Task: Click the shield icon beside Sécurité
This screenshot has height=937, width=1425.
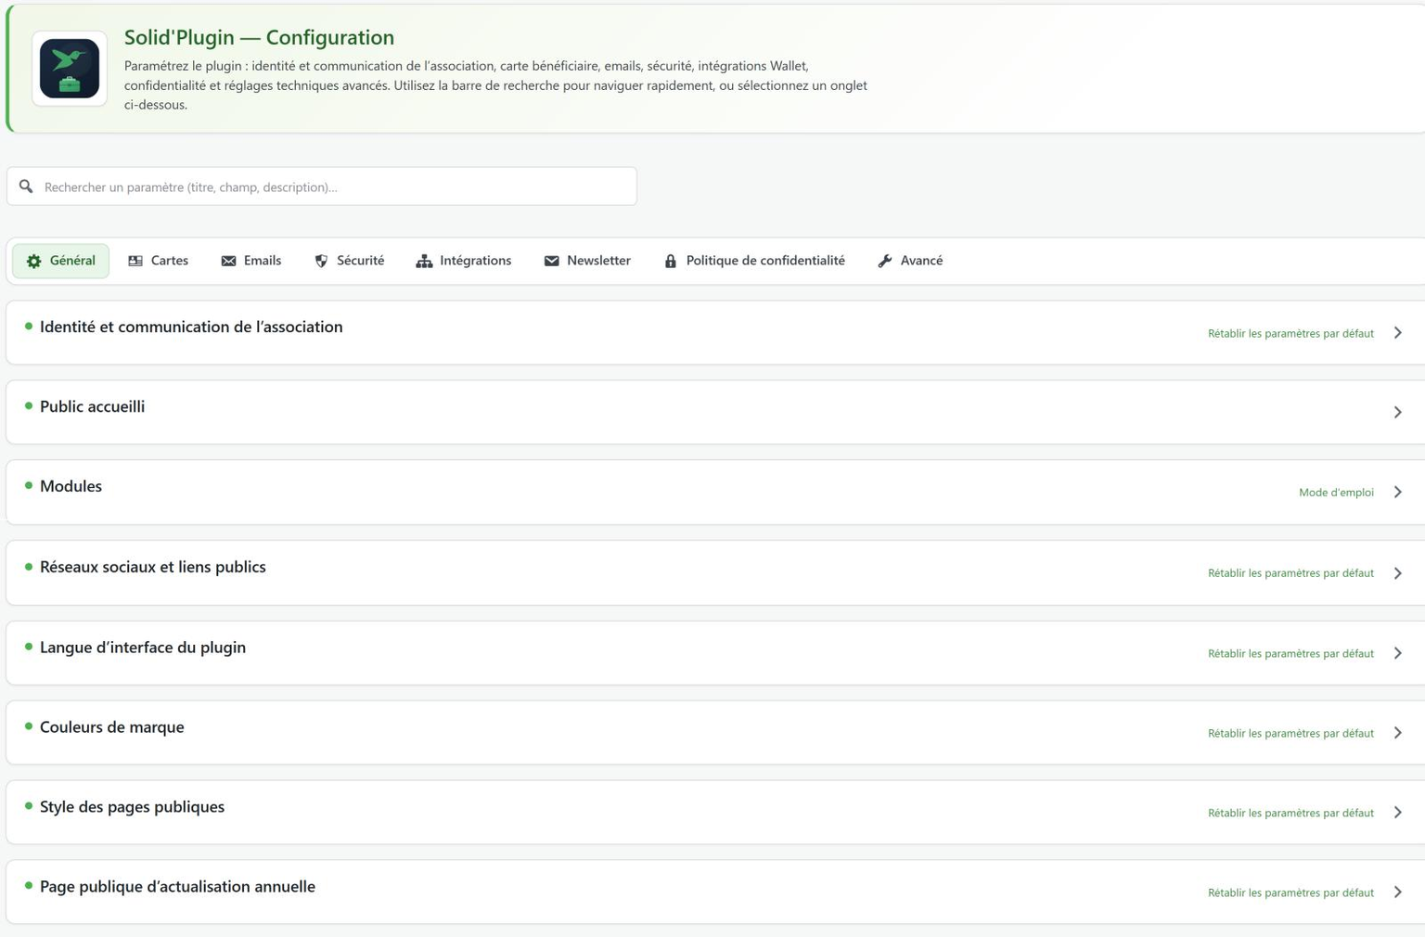Action: click(321, 261)
